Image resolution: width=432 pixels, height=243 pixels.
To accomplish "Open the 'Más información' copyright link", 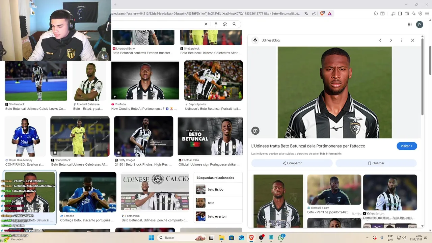I will click(331, 154).
